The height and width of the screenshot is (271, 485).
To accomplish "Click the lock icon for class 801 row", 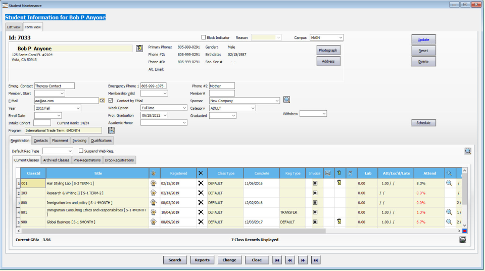I will point(154,212).
